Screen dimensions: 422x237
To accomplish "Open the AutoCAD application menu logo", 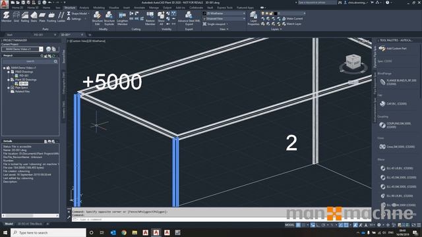I will 5,4.
